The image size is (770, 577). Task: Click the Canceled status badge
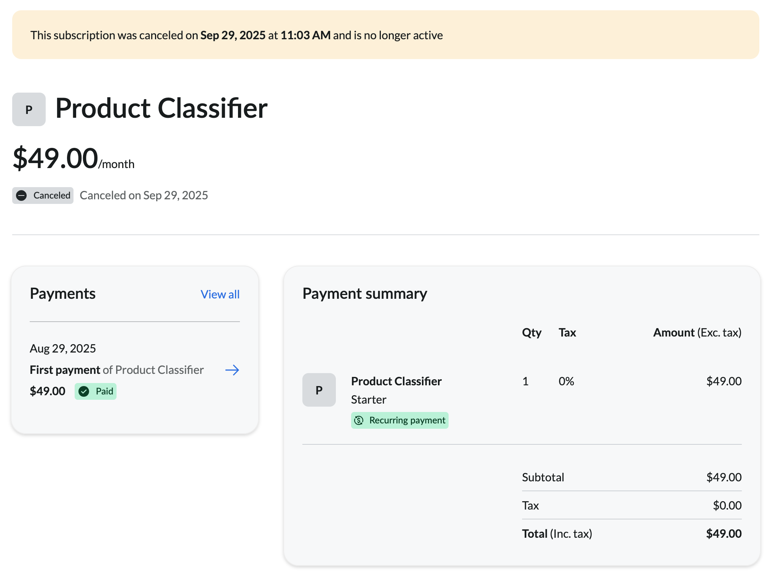(x=43, y=195)
